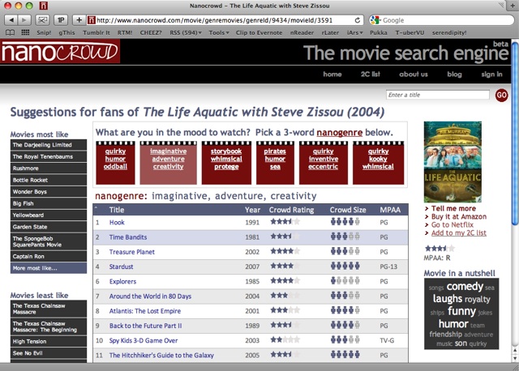519x371 pixels.
Task: Open the RSS (594) bookmark dropdown
Action: 186,32
